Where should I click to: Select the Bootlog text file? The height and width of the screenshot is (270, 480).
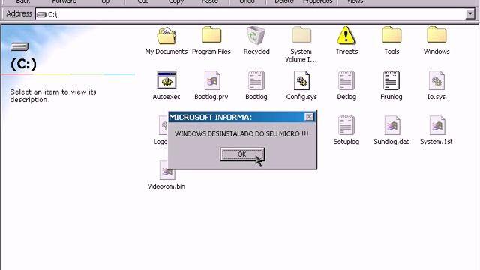(256, 80)
